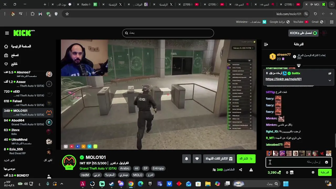Click the share stream icon
The image size is (336, 189).
click(x=241, y=170)
